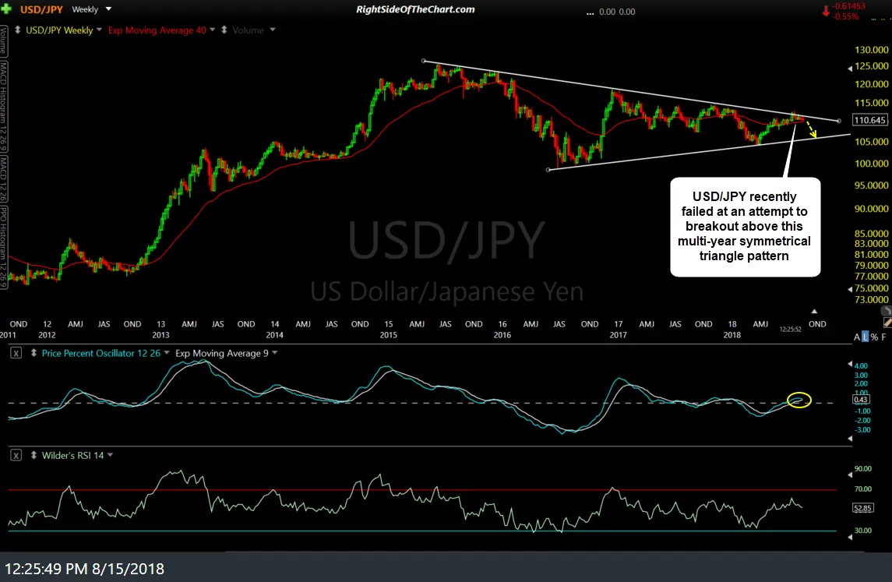Open the Weekly timeframe dropdown arrow
Image resolution: width=892 pixels, height=582 pixels.
click(x=108, y=9)
